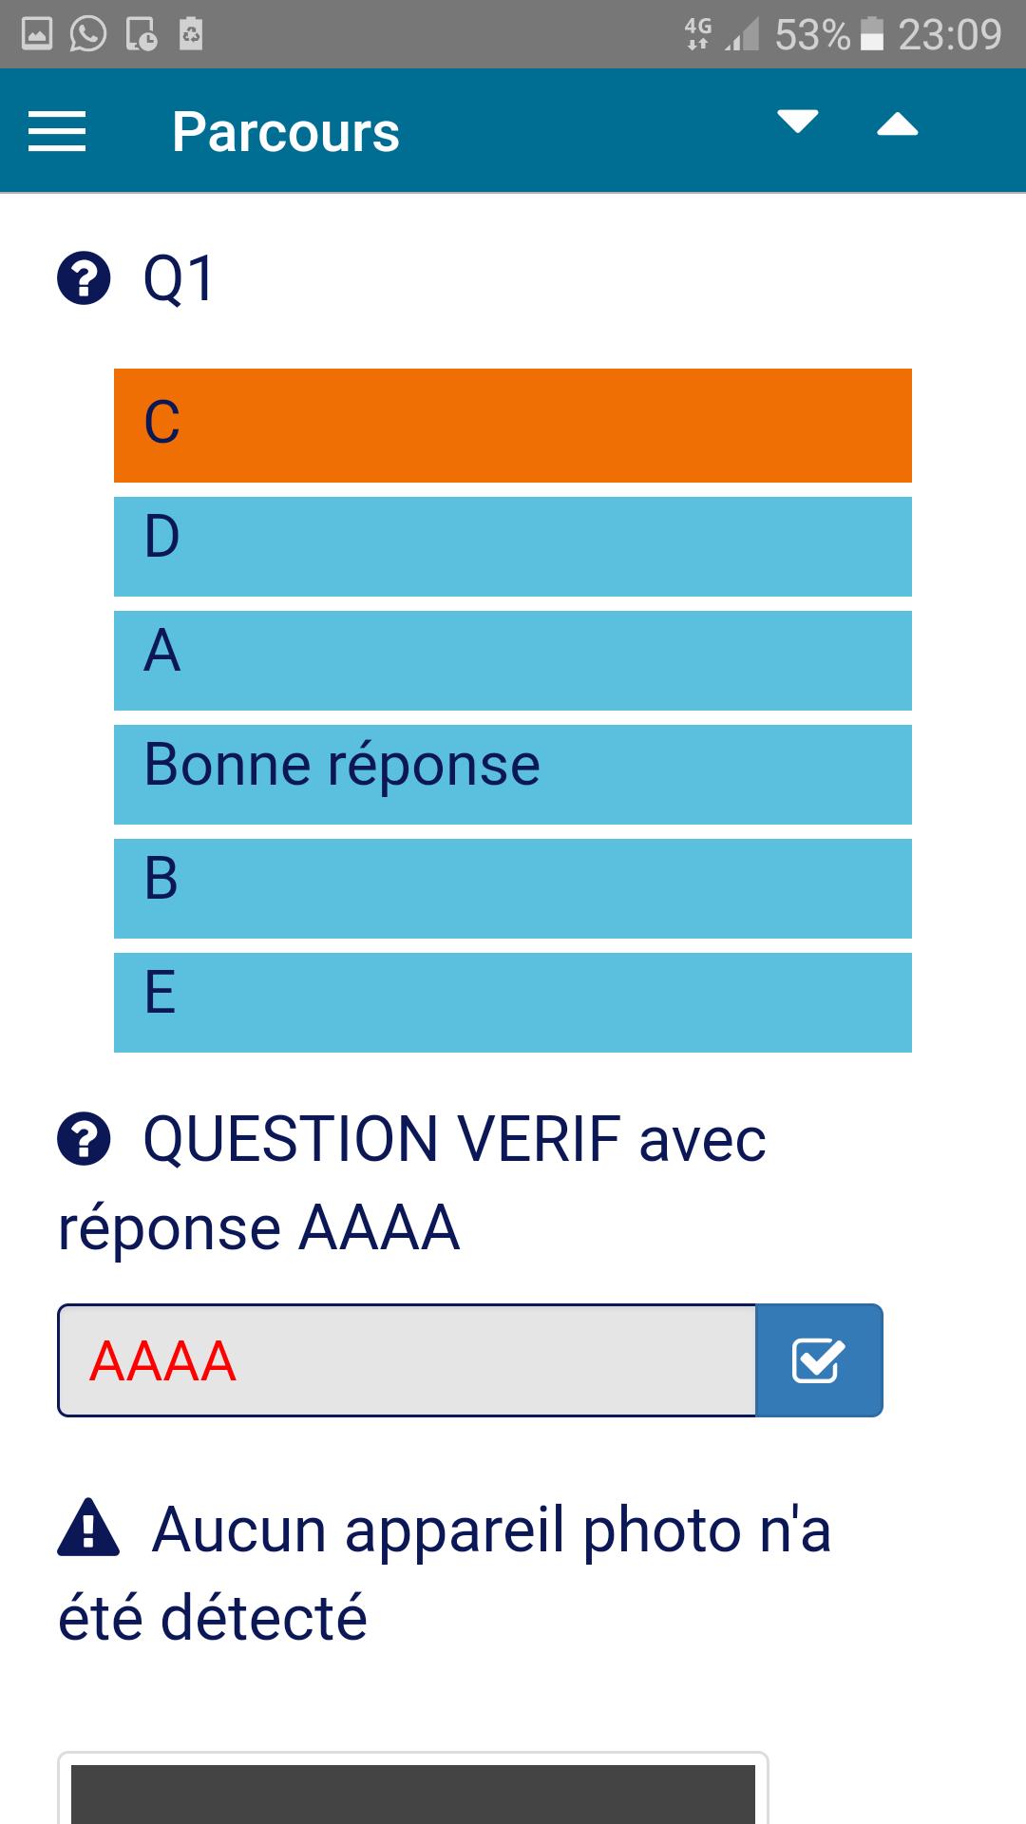Tap the WhatsApp notification icon
Viewport: 1026px width, 1824px height.
88,35
